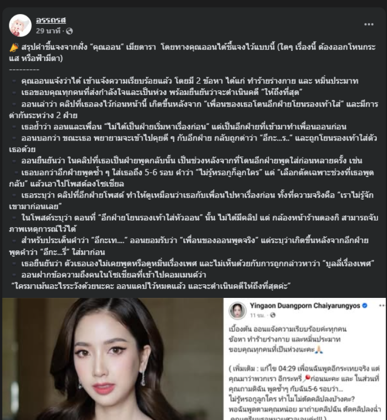Viewport: 387px width, 420px height.
Task: Click the globe icon next to 11 ชม.
Action: (x=273, y=315)
